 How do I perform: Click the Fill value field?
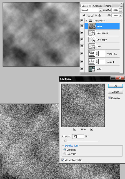pos(115,16)
